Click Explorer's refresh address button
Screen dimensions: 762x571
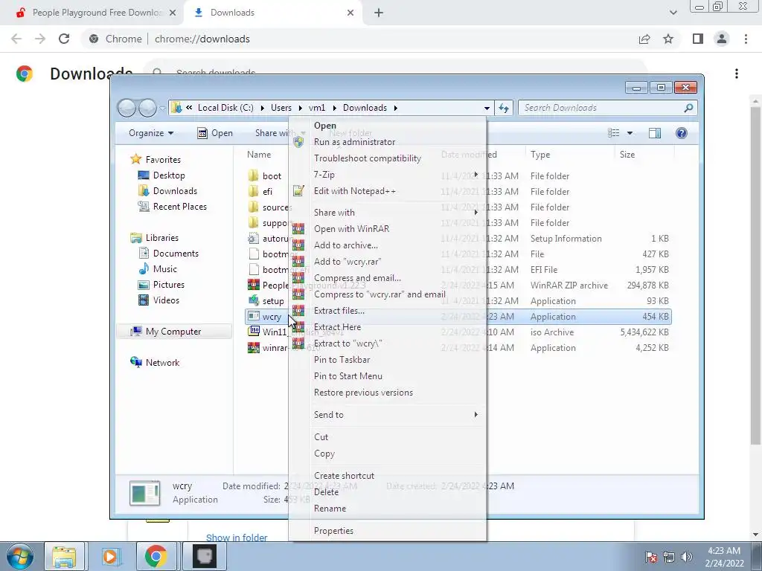pos(504,108)
